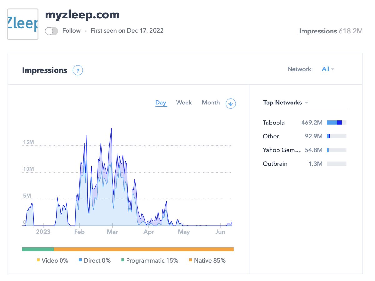Open the Network All dropdown

click(328, 69)
